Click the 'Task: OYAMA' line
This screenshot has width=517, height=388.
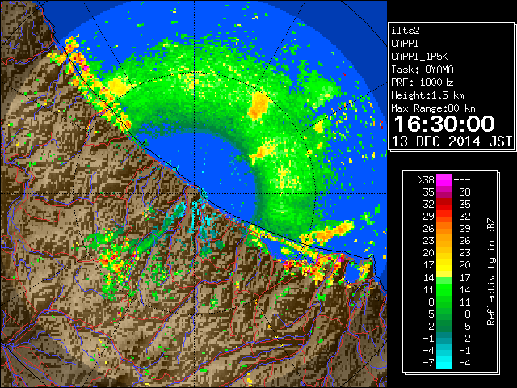point(422,70)
